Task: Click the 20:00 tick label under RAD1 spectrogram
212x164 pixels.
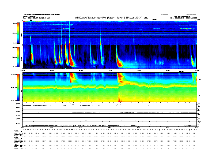Action: click(x=168, y=70)
